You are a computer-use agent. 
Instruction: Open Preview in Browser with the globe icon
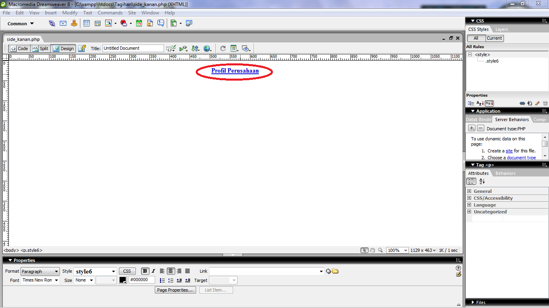pyautogui.click(x=207, y=48)
